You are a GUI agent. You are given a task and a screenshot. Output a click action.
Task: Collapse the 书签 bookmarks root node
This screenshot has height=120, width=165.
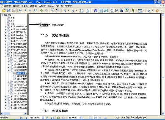(2, 15)
